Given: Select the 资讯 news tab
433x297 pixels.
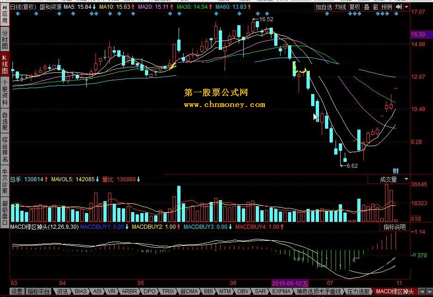Looking at the screenshot, I should click(62, 291).
